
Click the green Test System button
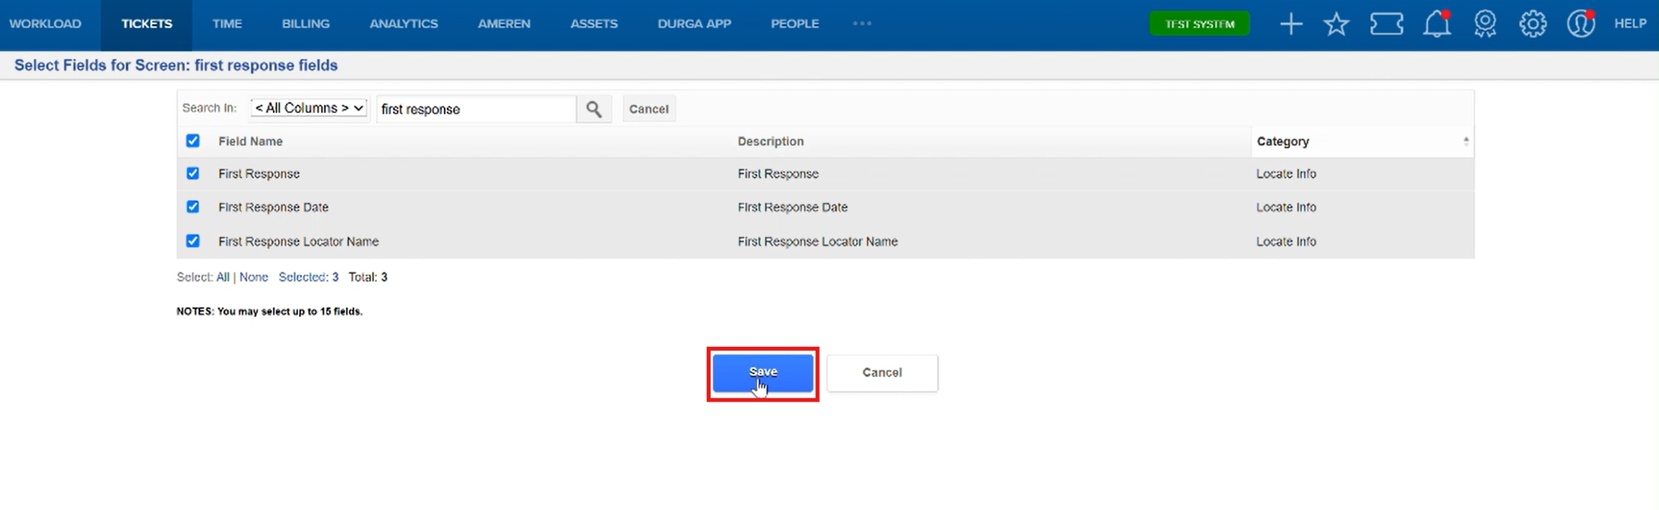pyautogui.click(x=1199, y=24)
